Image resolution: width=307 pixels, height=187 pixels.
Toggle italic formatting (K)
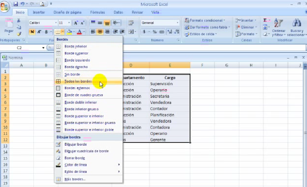(40, 32)
